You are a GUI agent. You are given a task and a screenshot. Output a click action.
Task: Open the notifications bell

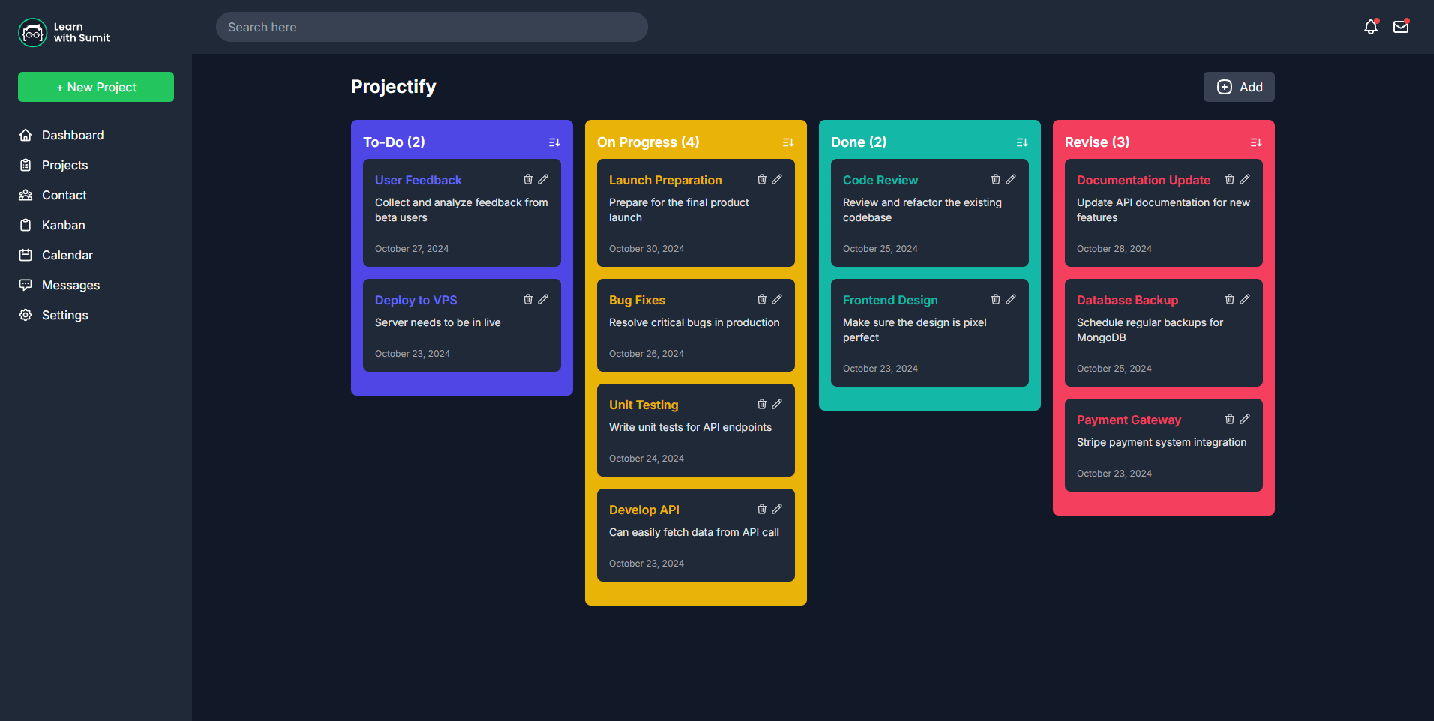1371,27
